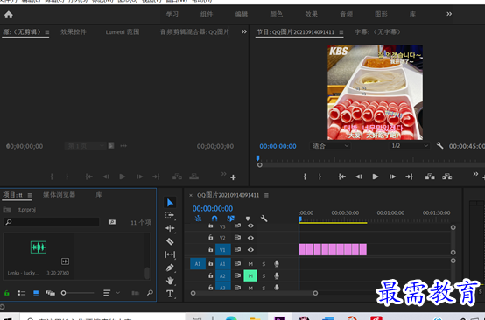Toggle sync lock on track V2
This screenshot has width=485, height=320.
(x=237, y=238)
